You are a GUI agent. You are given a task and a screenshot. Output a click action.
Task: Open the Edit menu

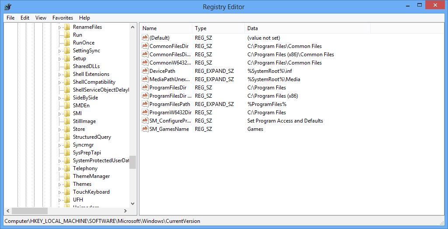pos(25,18)
